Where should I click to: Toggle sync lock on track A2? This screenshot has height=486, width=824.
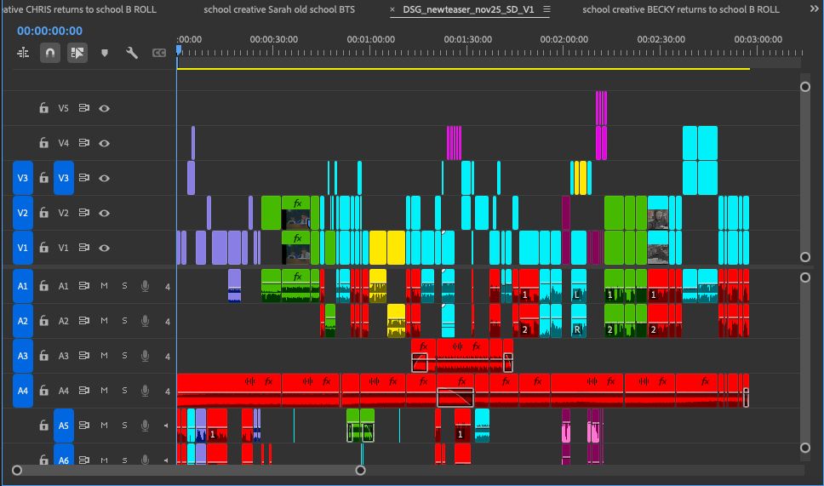tap(83, 320)
